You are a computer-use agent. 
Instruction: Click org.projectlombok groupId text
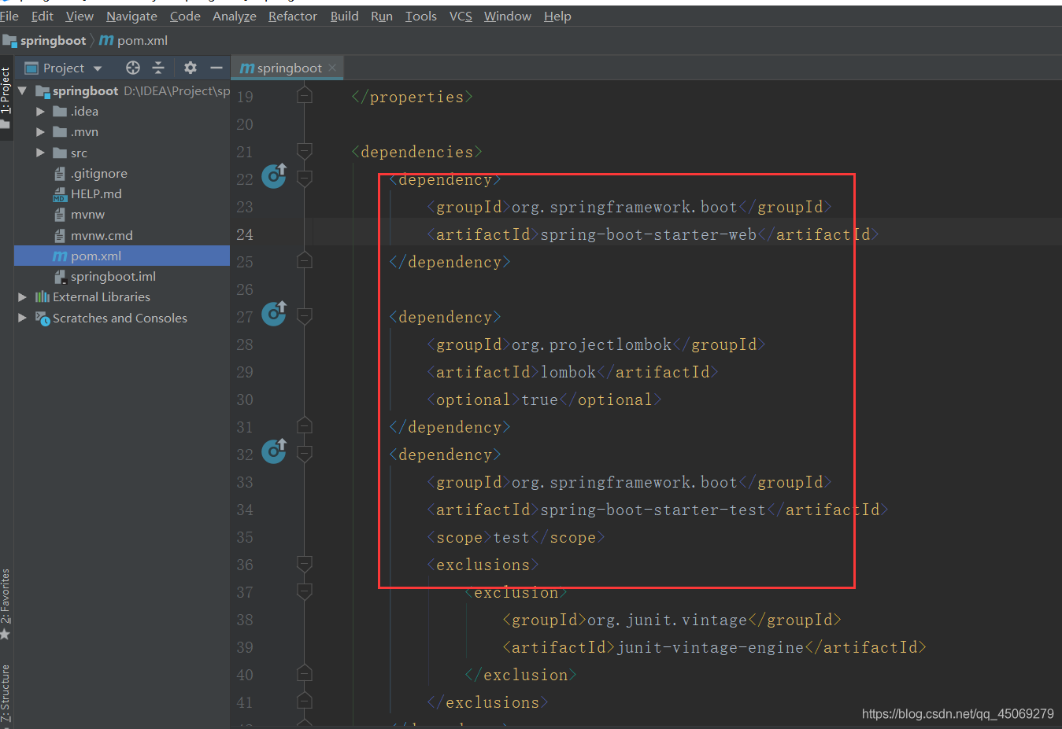[592, 344]
